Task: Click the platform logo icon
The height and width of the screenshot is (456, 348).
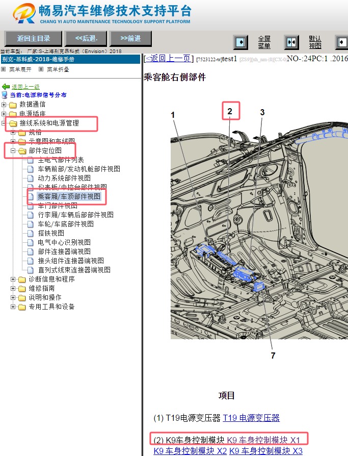Action: [x=24, y=13]
